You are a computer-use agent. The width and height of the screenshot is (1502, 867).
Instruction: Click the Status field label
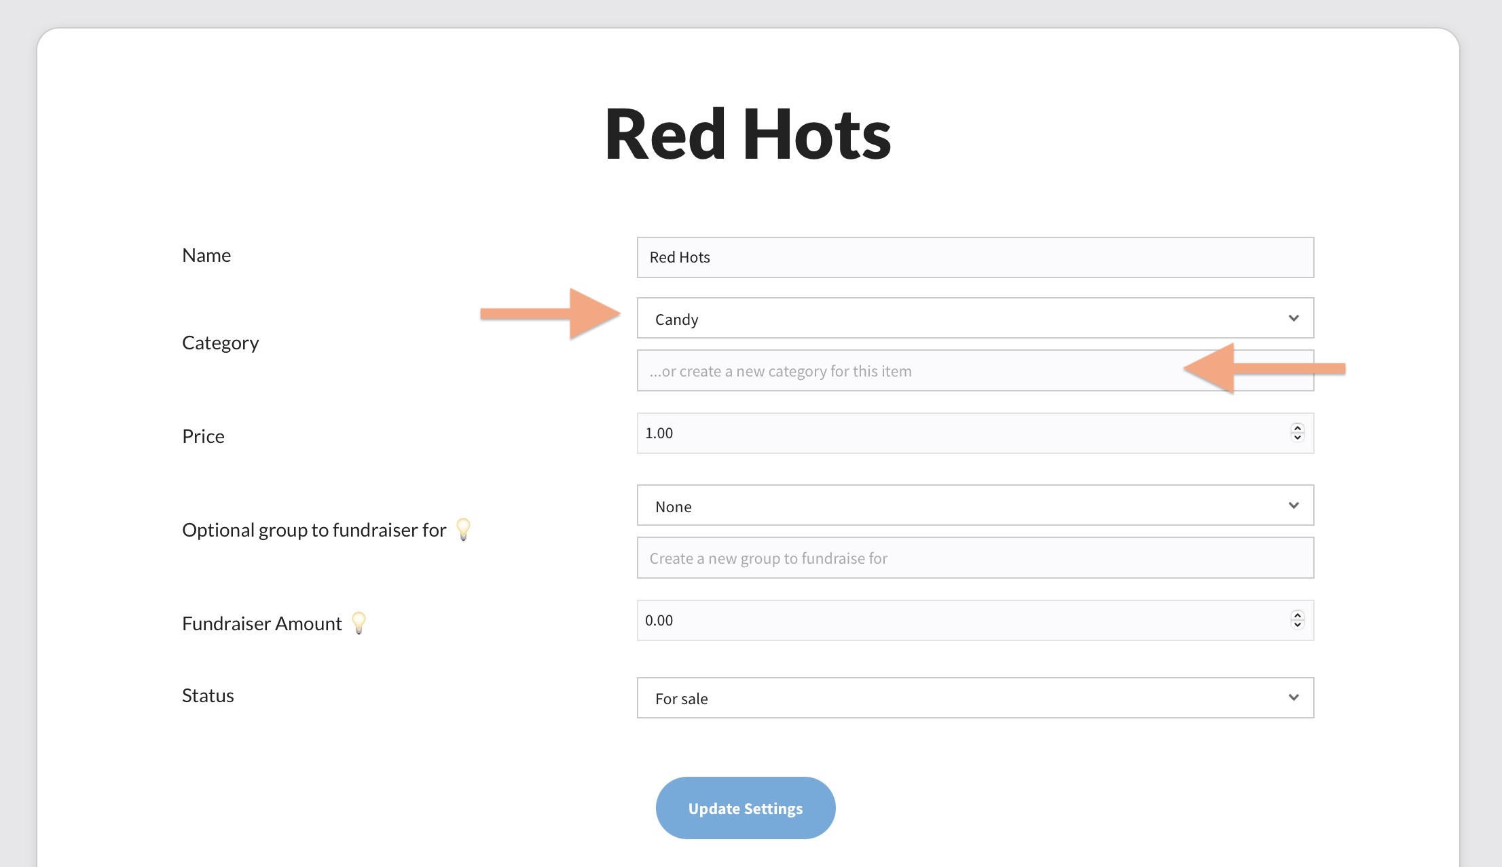point(208,696)
